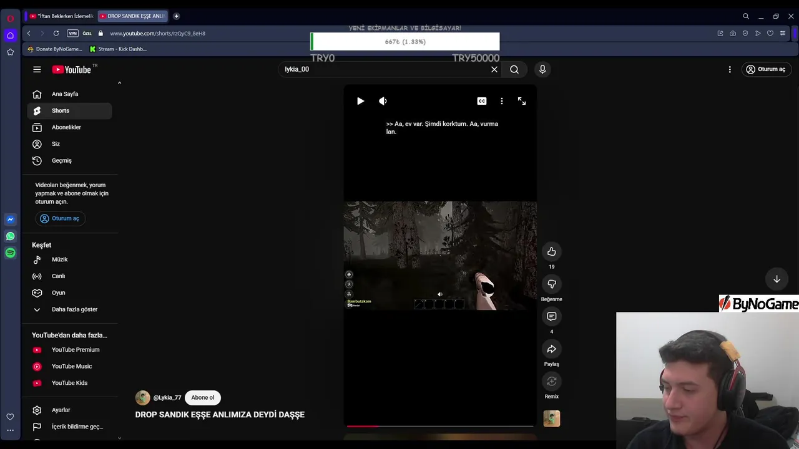The width and height of the screenshot is (799, 449).
Task: Open YouTube Music link
Action: click(69, 367)
